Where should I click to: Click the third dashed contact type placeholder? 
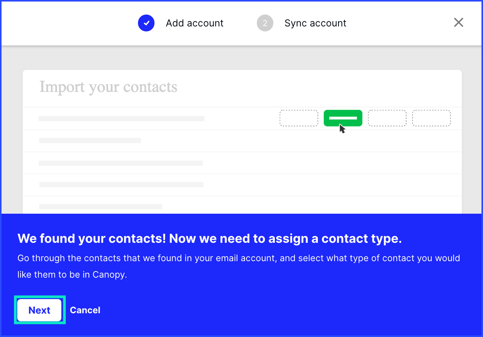tap(387, 118)
